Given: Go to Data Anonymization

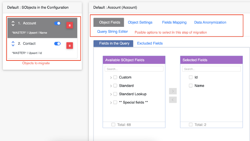Looking at the screenshot, I should click(210, 22).
